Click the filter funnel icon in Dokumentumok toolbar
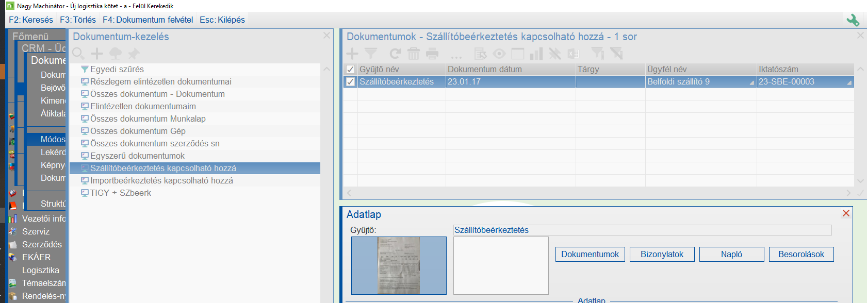867x303 pixels. (x=371, y=54)
